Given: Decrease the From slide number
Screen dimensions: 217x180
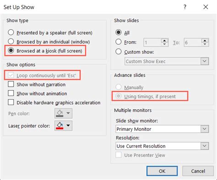Looking at the screenshot, I should [164, 44].
